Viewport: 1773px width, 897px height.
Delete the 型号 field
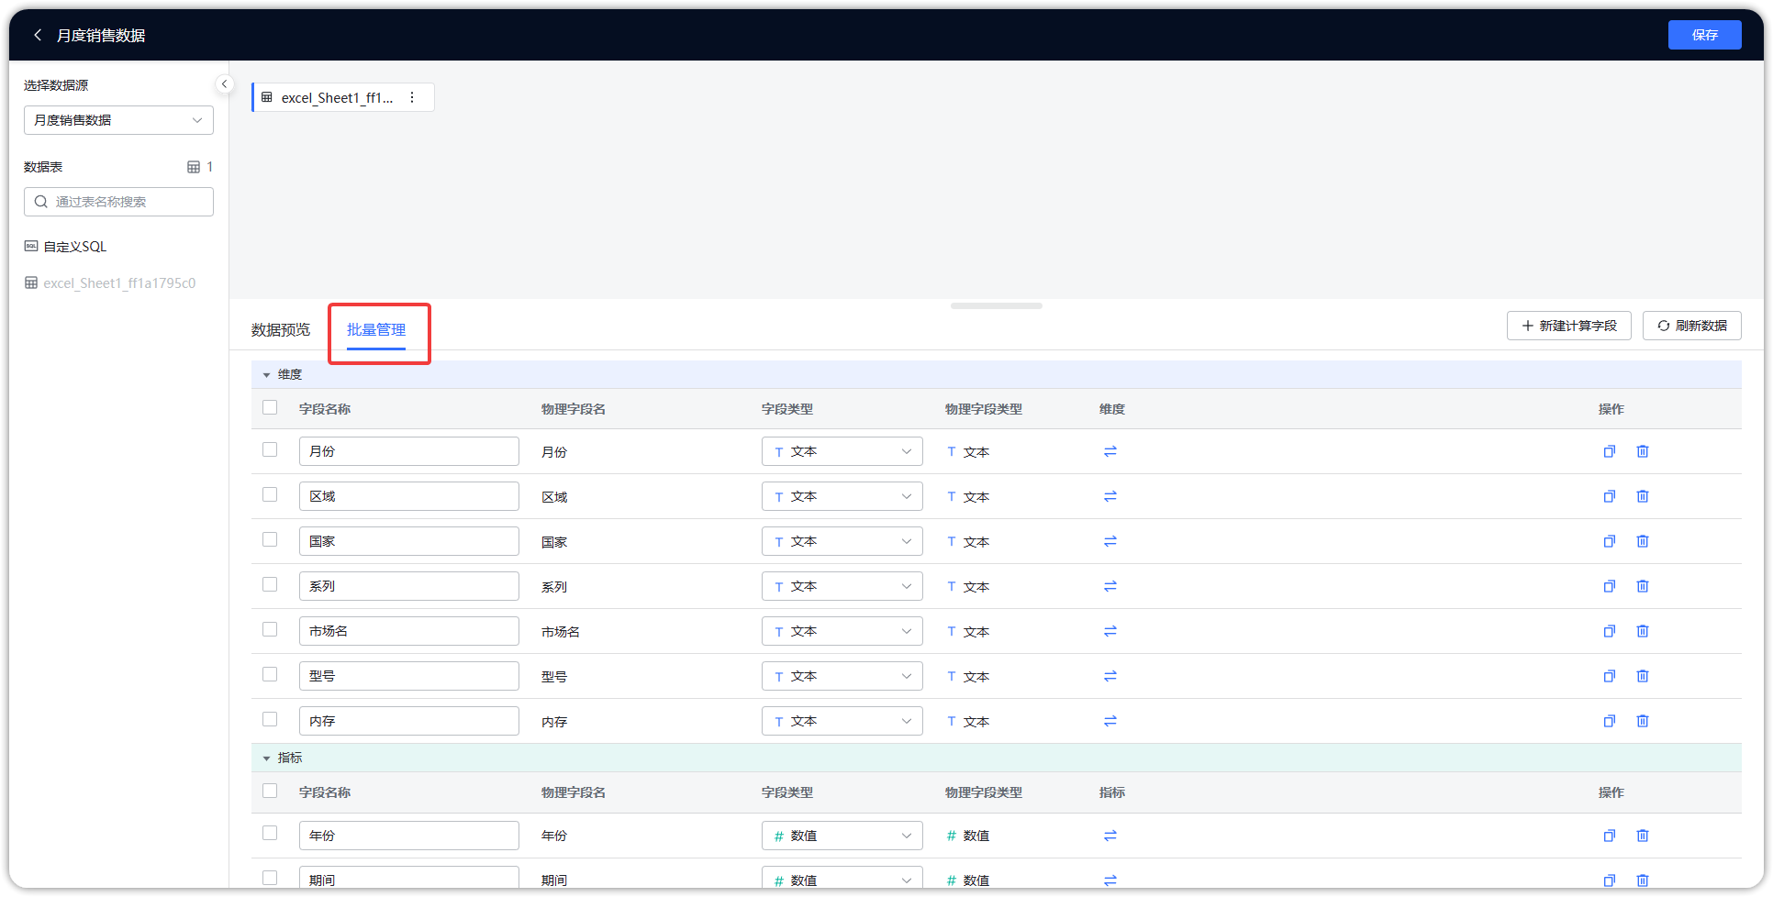(x=1643, y=676)
